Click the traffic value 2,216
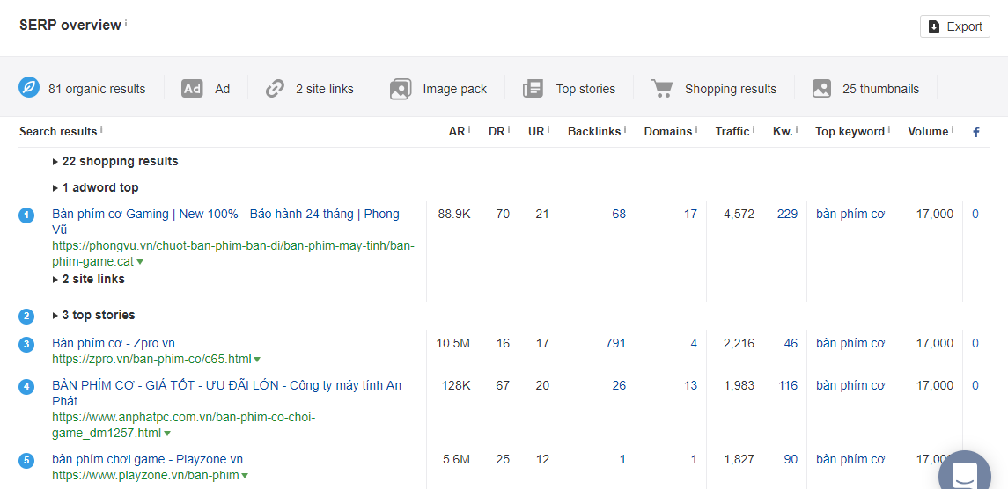Viewport: 1008px width, 489px height. point(739,343)
